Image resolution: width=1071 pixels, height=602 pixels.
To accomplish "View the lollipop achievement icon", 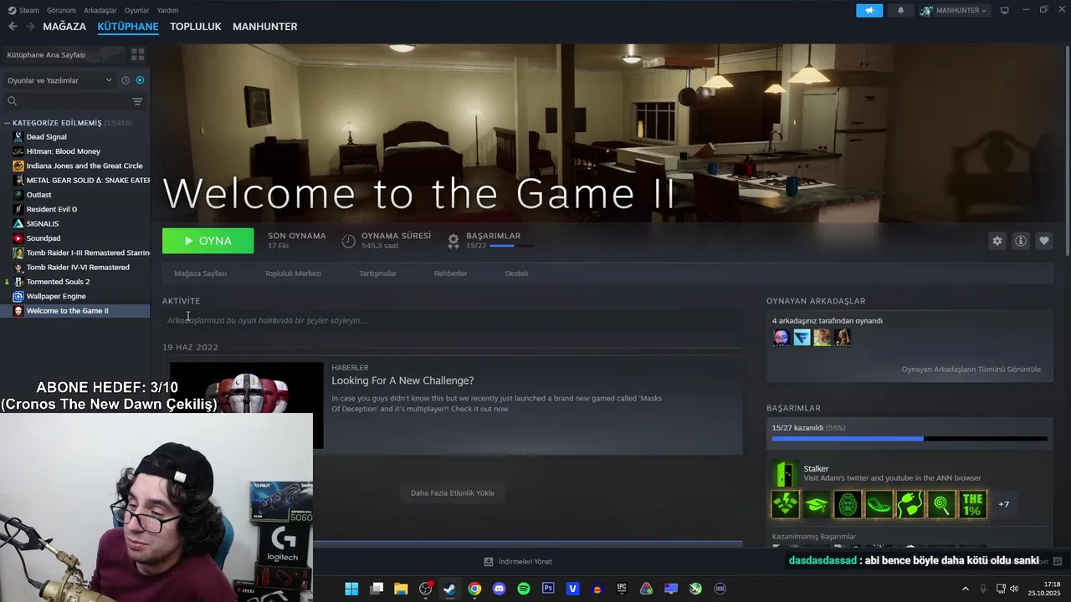I will click(x=941, y=504).
